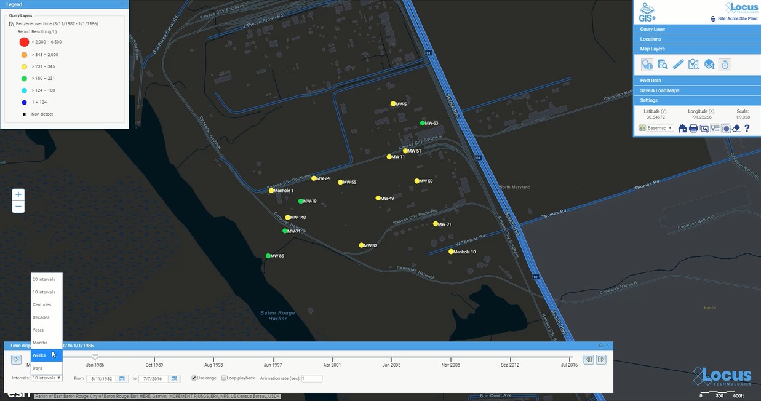The image size is (761, 401).
Task: Click the MW-11 well marker
Action: (389, 157)
